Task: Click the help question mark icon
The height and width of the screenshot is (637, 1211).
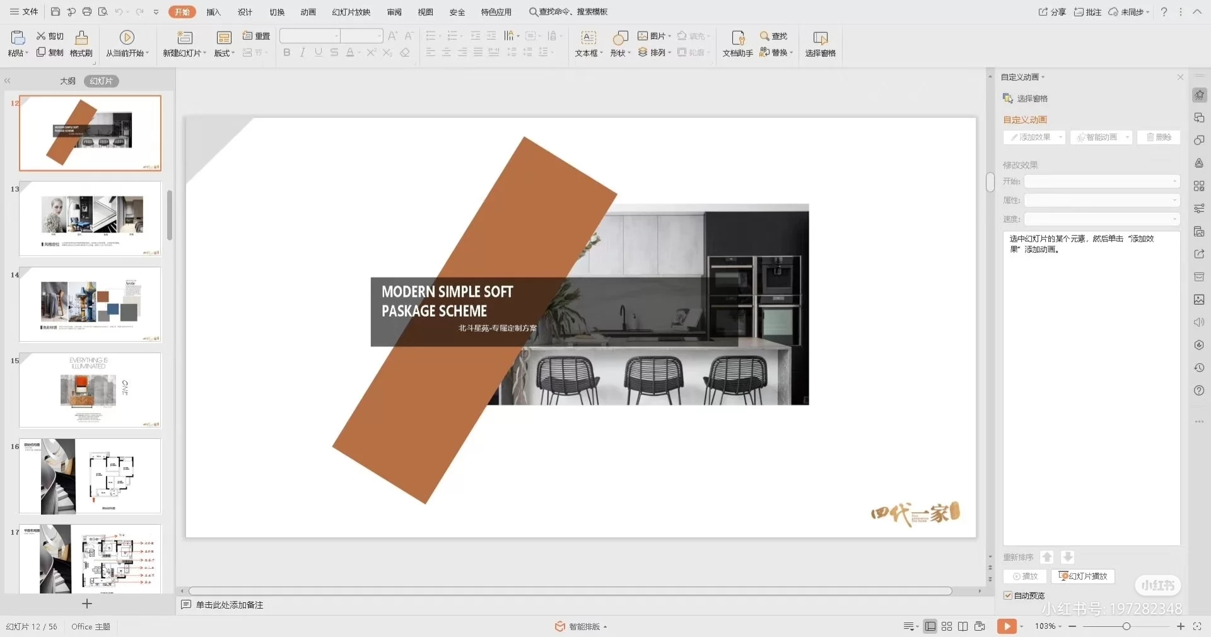Action: click(1164, 12)
